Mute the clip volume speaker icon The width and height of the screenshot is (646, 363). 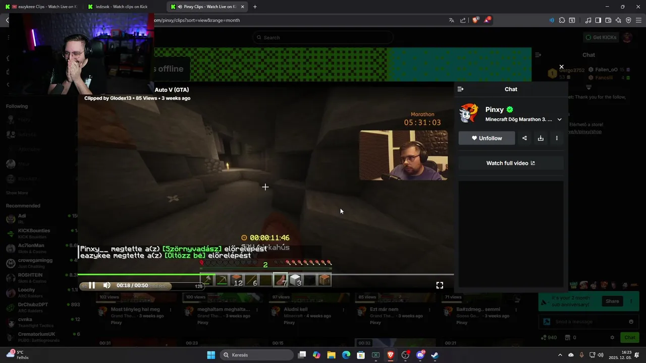tap(107, 285)
